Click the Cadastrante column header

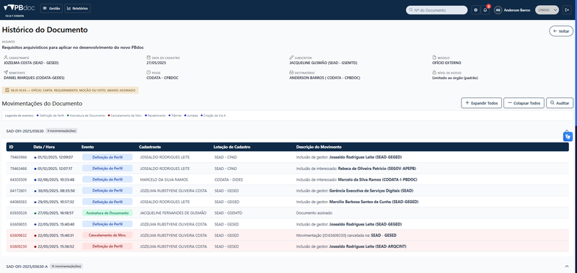[x=150, y=147]
